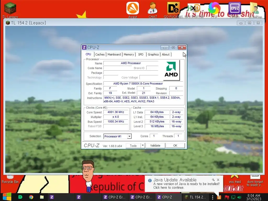The height and width of the screenshot is (201, 268).
Task: Click OK in CPU-Z
Action: (x=175, y=146)
